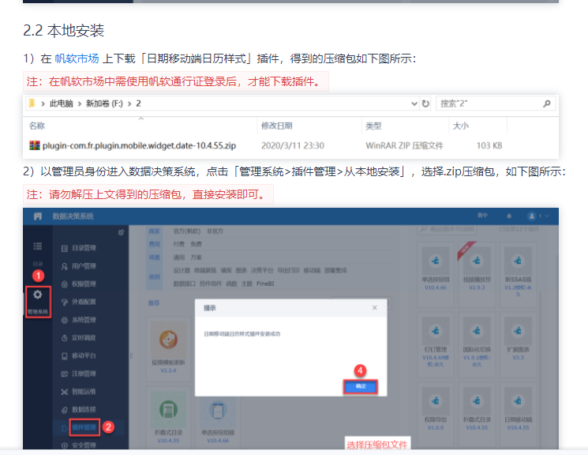
Task: Confirm the dialog with the 确定 button
Action: (x=361, y=386)
